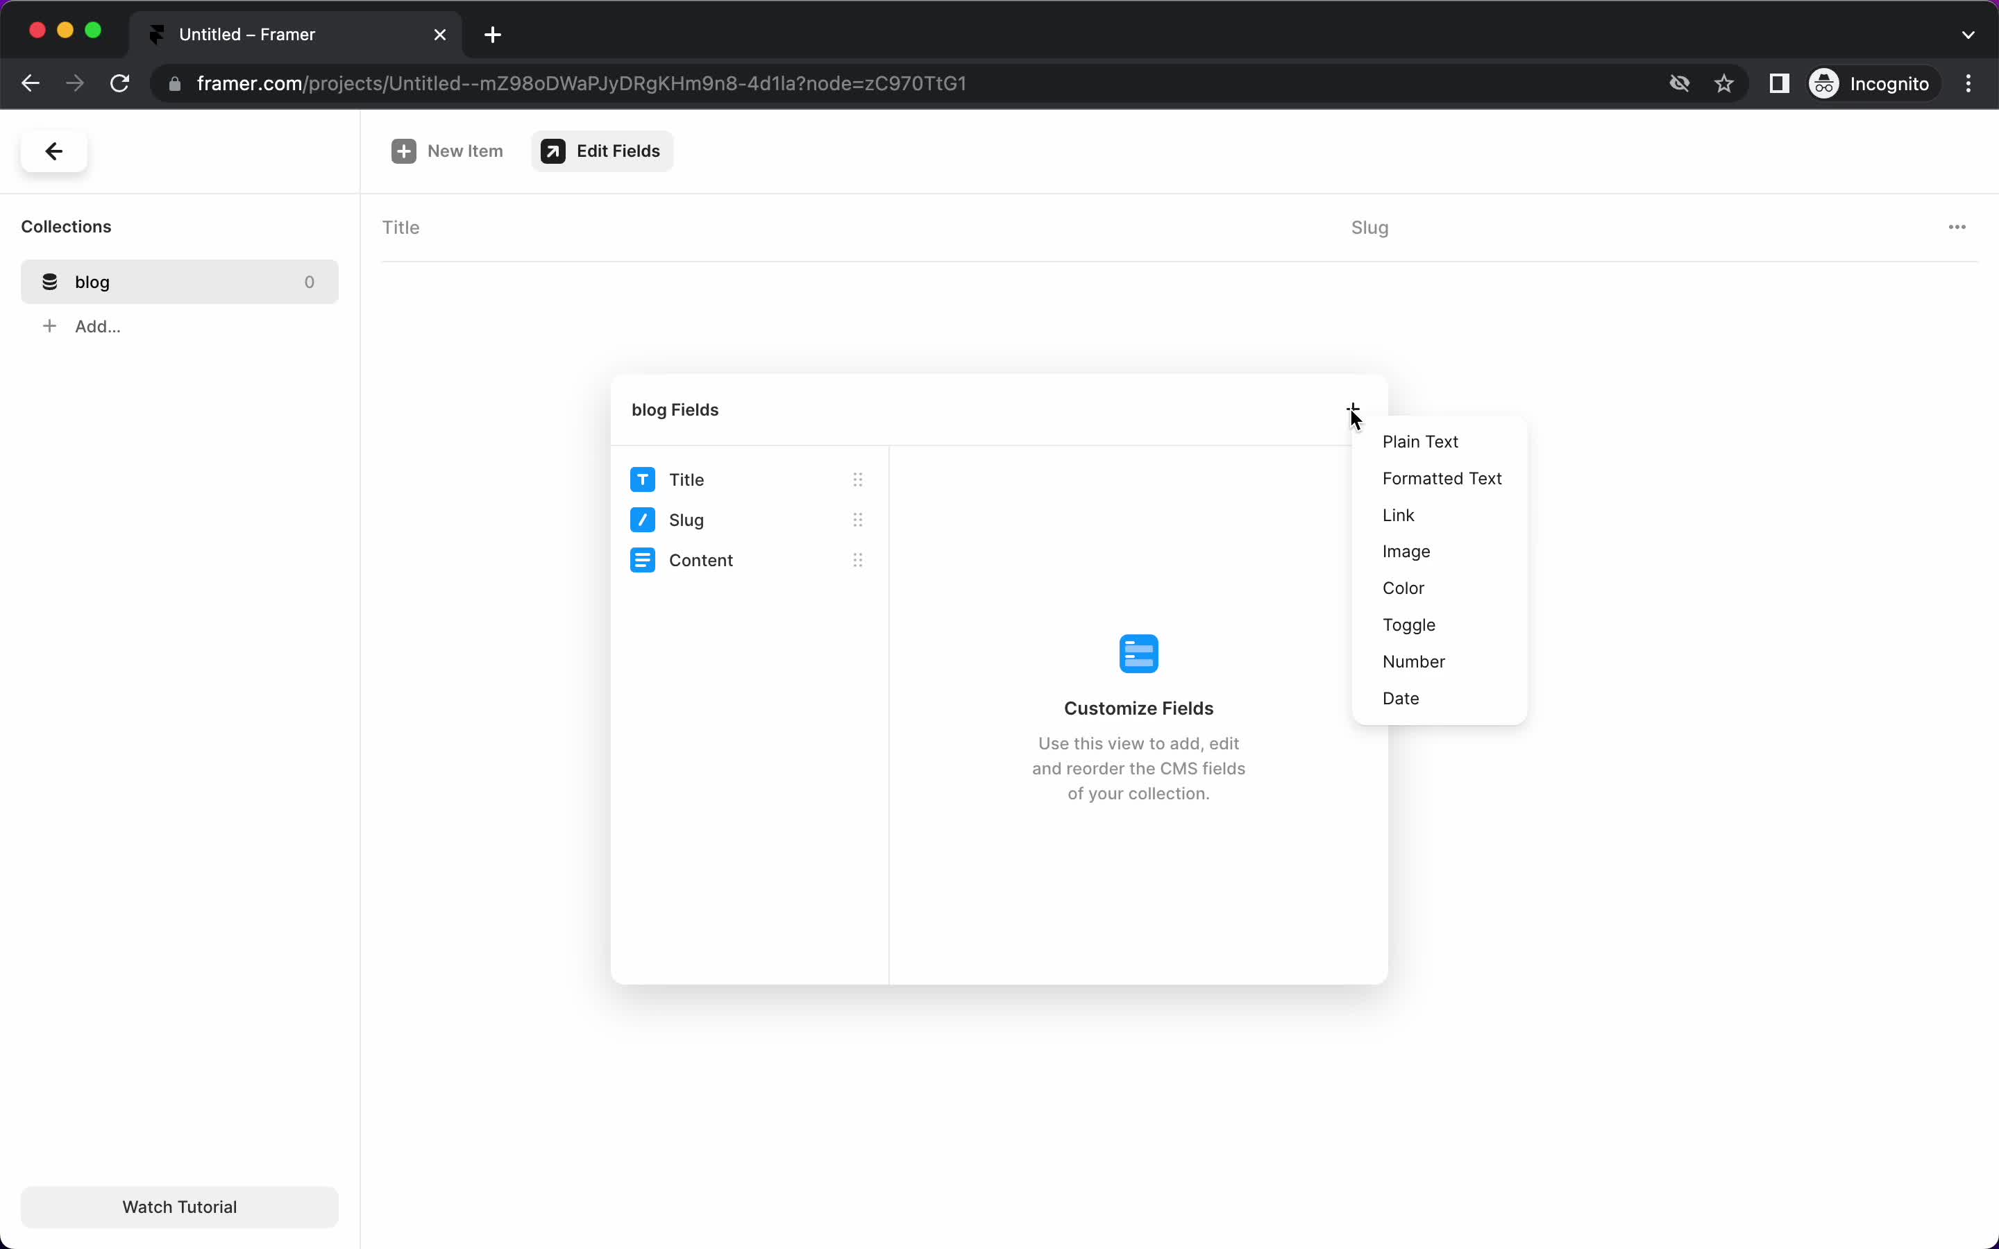Select Date field type
This screenshot has height=1249, width=1999.
[1400, 698]
